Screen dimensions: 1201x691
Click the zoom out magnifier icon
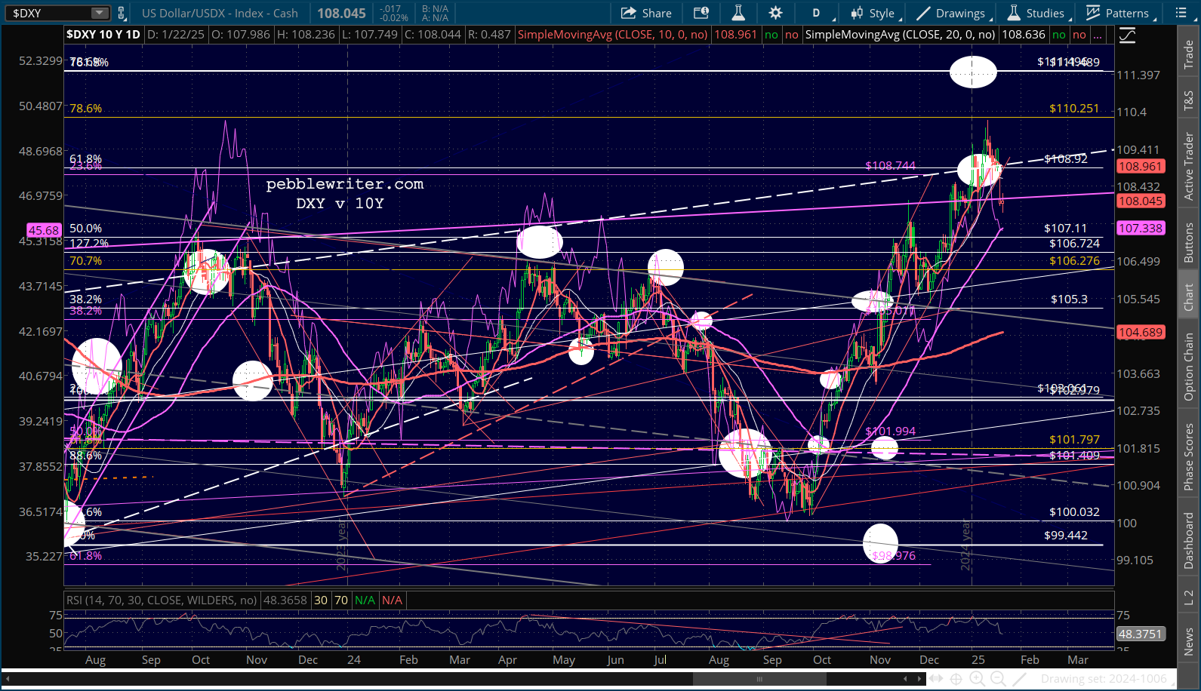pyautogui.click(x=998, y=678)
